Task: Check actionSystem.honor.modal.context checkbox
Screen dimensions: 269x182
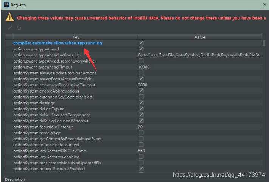Action: (141, 144)
